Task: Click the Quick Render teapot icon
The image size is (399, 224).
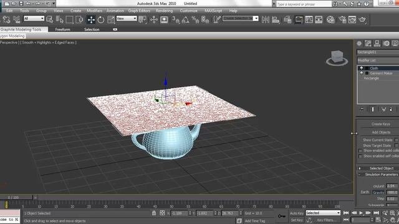Action: (x=362, y=19)
